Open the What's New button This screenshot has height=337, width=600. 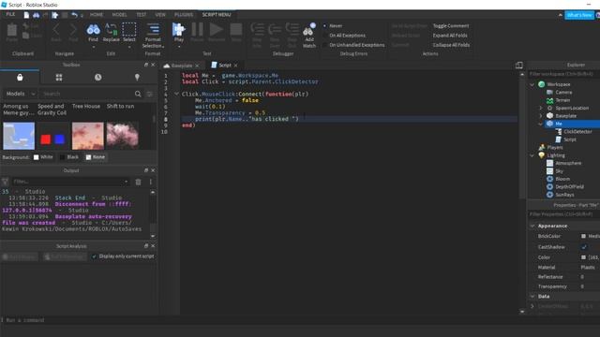coord(579,15)
